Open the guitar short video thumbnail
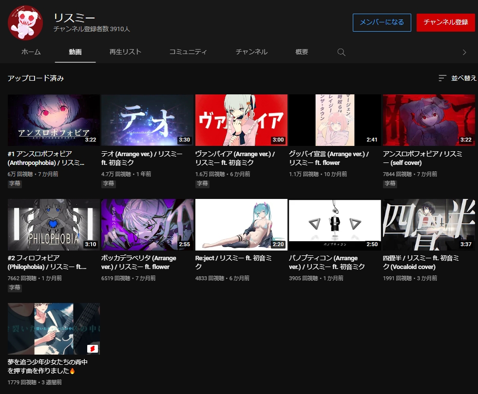This screenshot has height=394, width=478. click(54, 329)
